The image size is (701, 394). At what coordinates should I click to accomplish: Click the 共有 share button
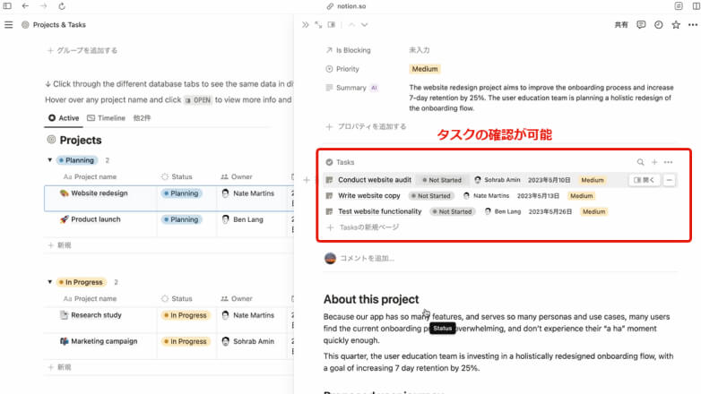(620, 25)
